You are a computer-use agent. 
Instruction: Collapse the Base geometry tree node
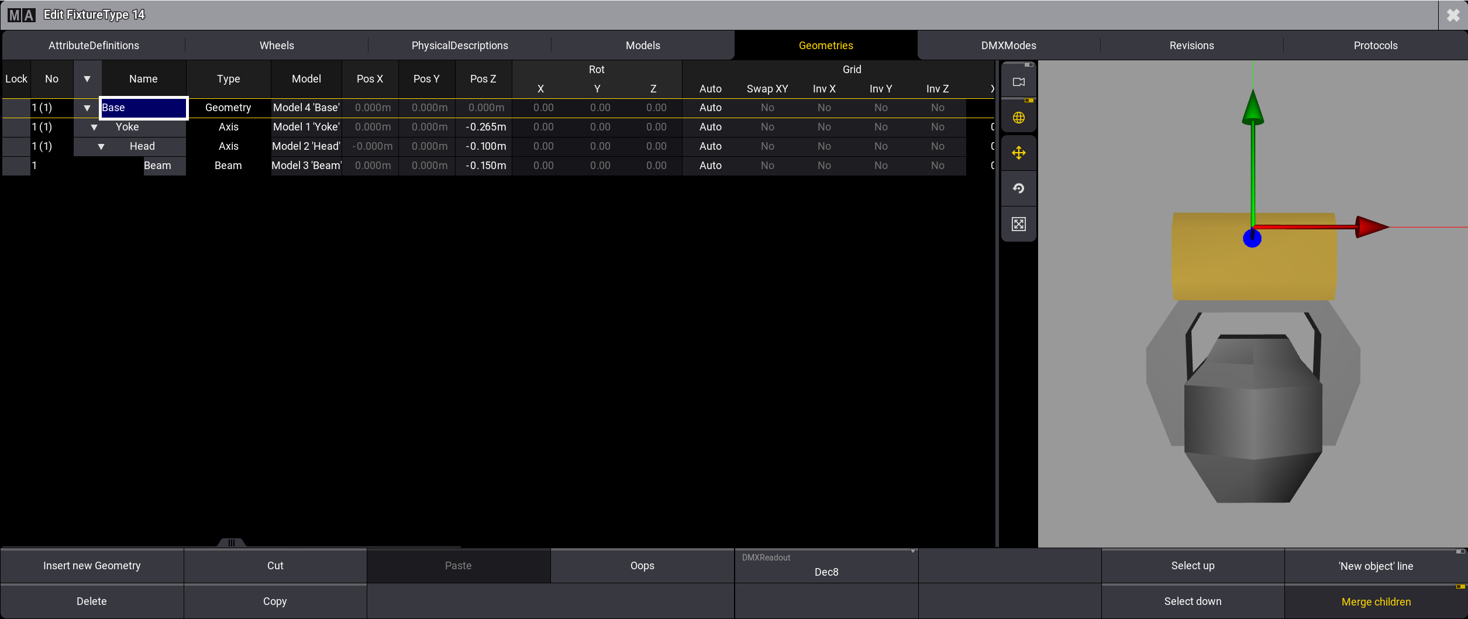tap(87, 108)
